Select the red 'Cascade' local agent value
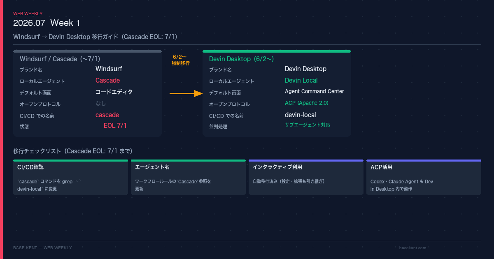This screenshot has width=494, height=259. [x=108, y=80]
